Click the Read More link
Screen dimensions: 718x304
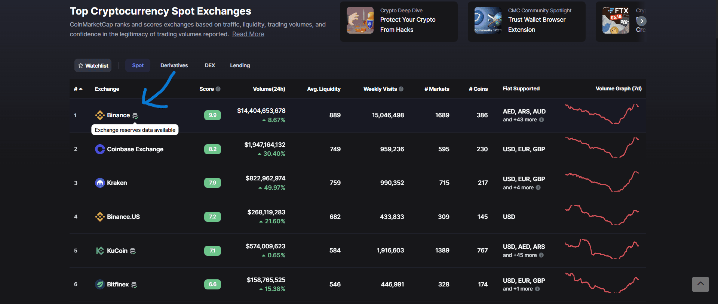click(248, 34)
